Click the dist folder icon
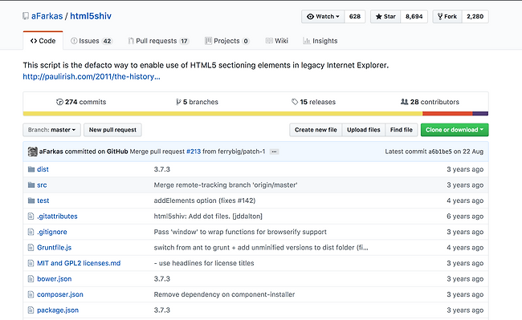Screen dimensions: 522x320 31,169
